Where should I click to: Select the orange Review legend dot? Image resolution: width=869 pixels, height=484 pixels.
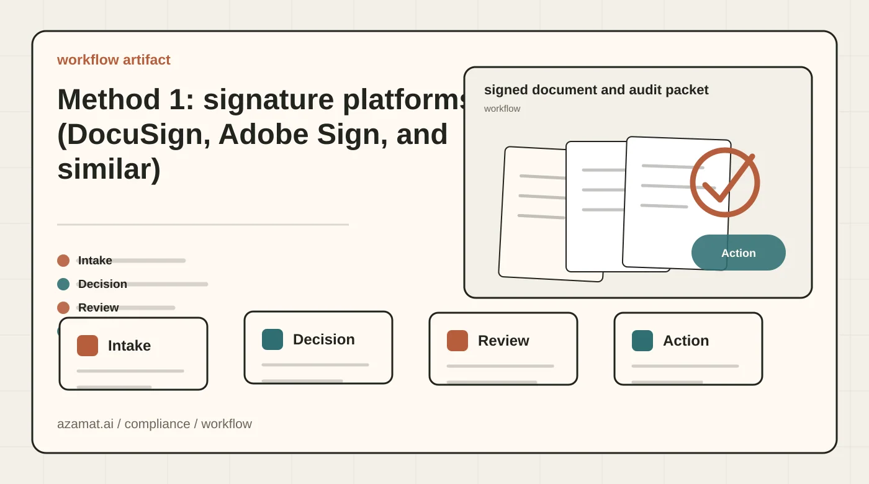point(63,308)
